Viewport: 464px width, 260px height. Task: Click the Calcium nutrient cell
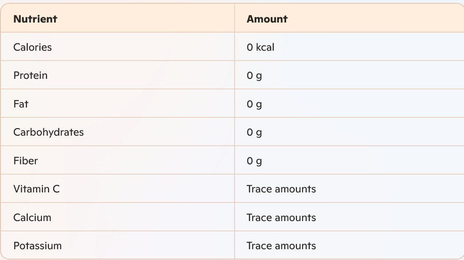(32, 218)
